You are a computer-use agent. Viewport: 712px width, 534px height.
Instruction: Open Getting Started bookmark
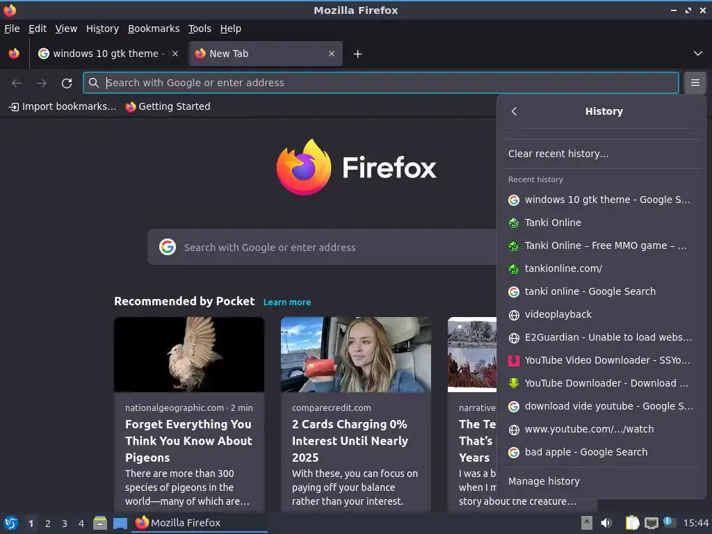168,106
